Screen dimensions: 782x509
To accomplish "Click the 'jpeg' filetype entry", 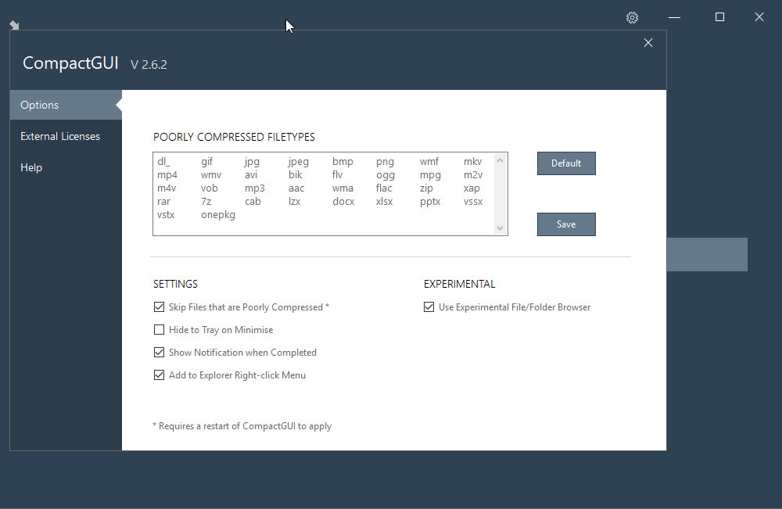I will coord(298,162).
